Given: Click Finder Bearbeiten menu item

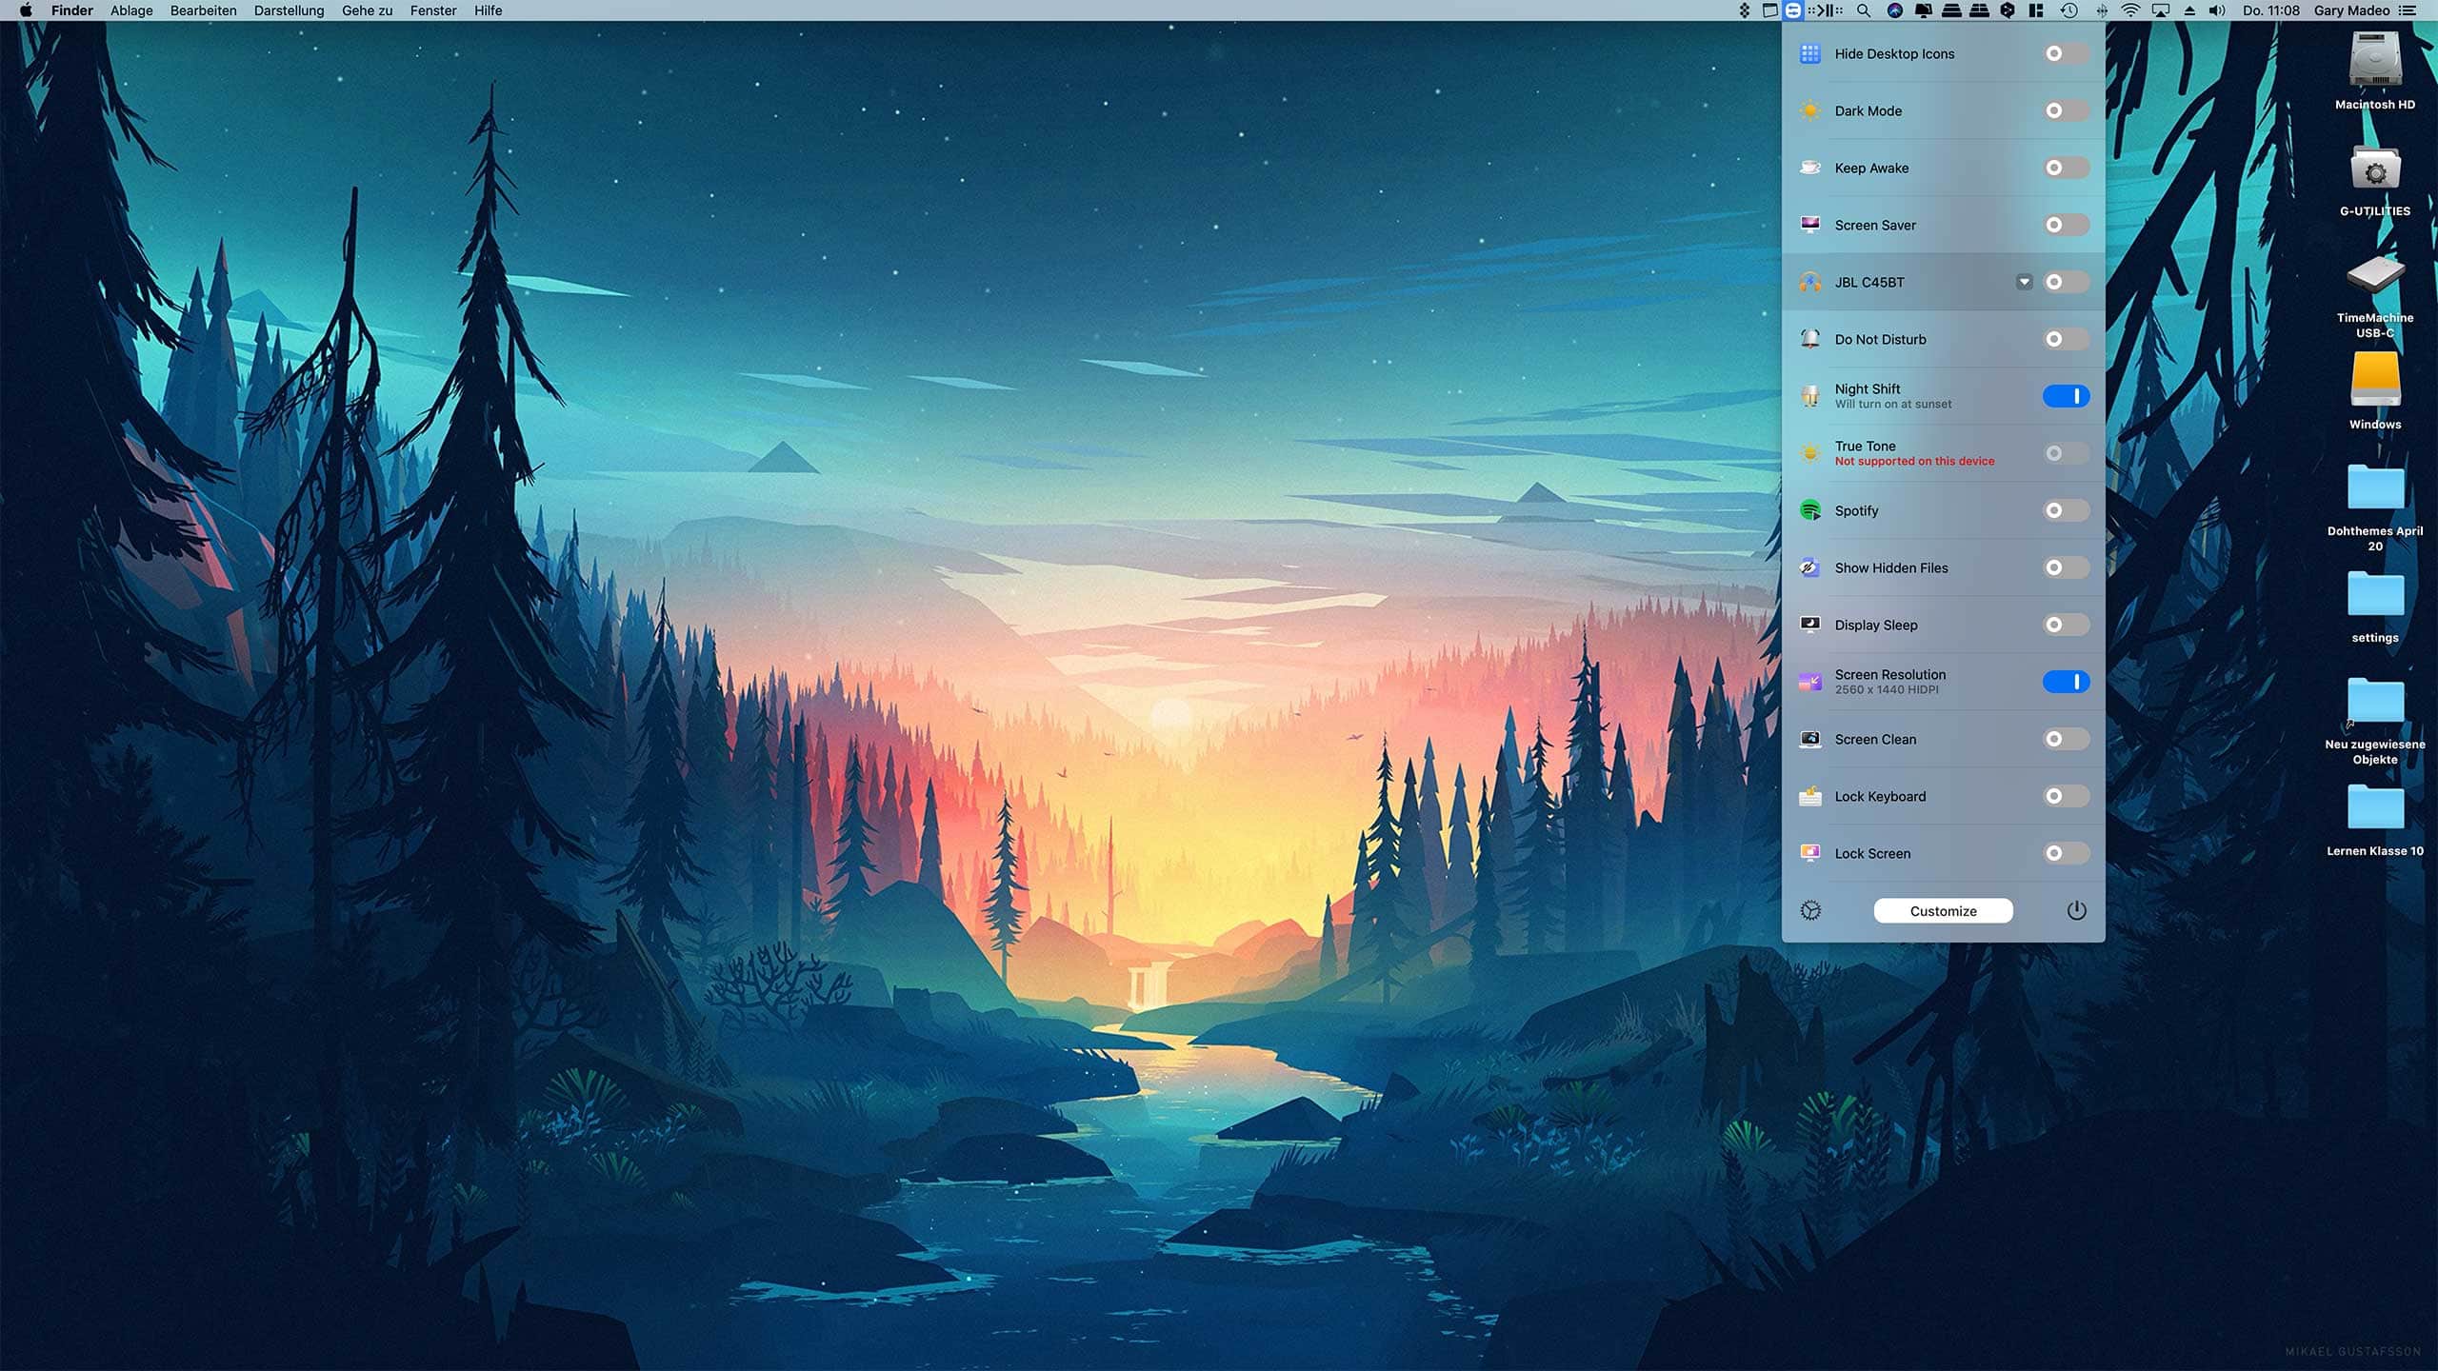Looking at the screenshot, I should click(x=203, y=10).
